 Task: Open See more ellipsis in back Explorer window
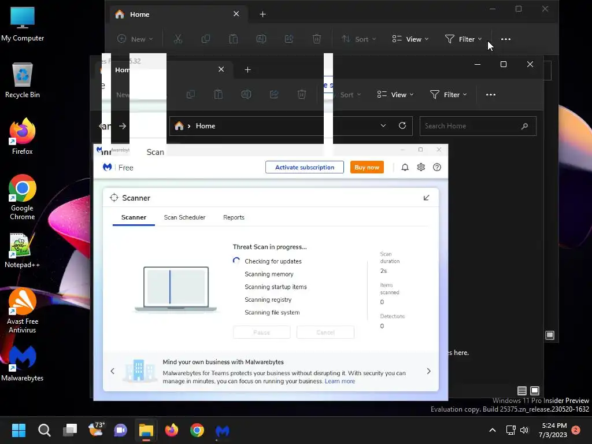click(x=505, y=39)
